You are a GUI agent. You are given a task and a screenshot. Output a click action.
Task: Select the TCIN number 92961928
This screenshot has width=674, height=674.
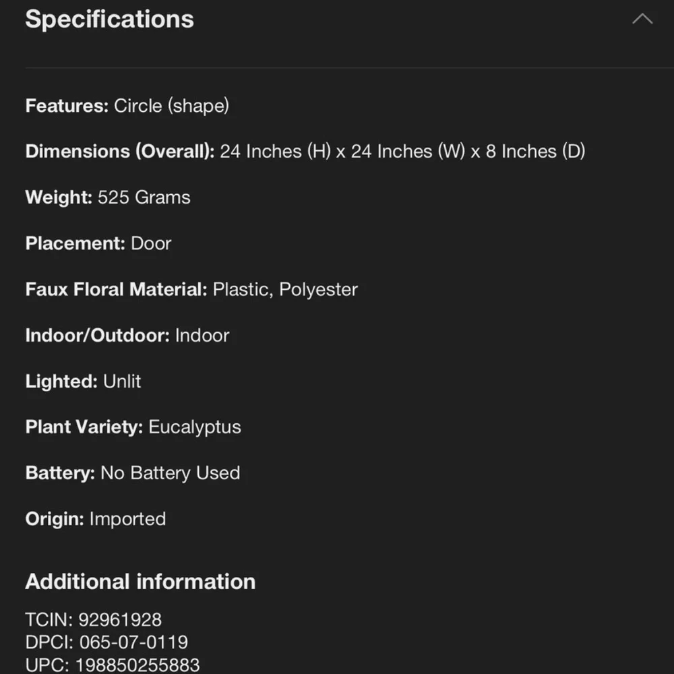(x=120, y=620)
